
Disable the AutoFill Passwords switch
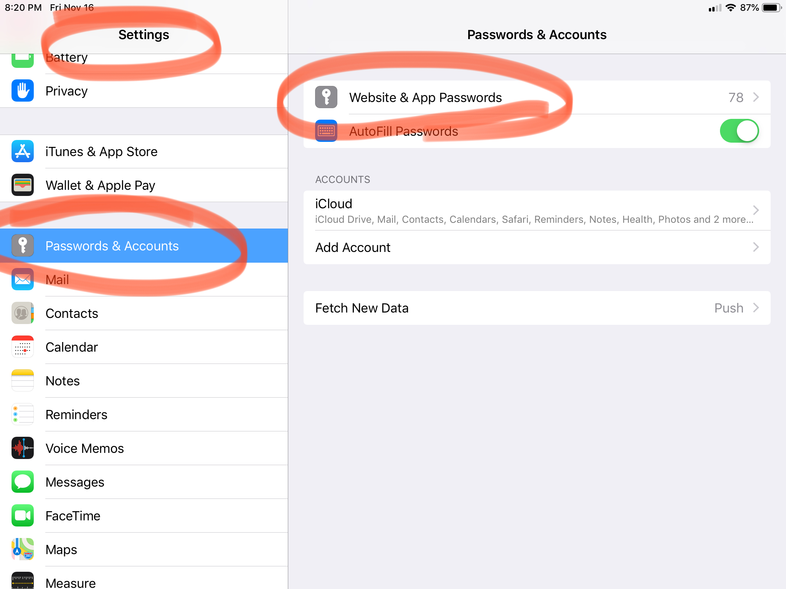(739, 131)
